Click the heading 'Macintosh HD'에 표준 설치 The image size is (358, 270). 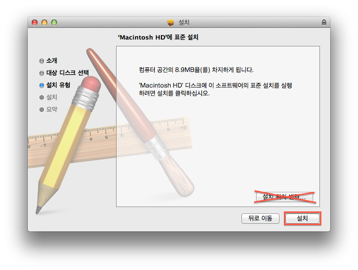tap(158, 37)
